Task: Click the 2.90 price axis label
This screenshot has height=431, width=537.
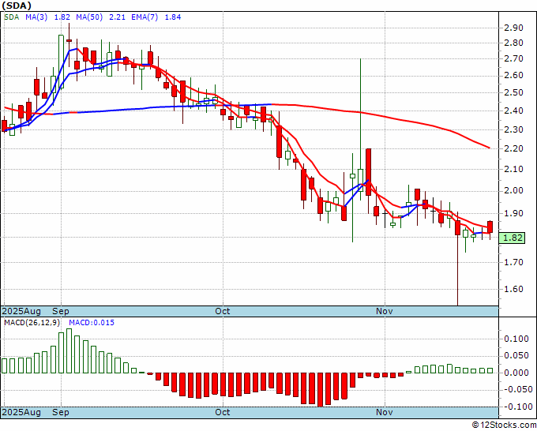Action: 513,28
